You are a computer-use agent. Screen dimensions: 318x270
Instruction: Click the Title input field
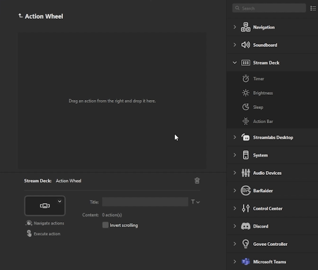[145, 202]
